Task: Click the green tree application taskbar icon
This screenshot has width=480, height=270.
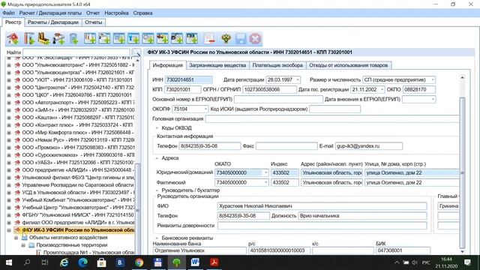Action: (x=177, y=262)
